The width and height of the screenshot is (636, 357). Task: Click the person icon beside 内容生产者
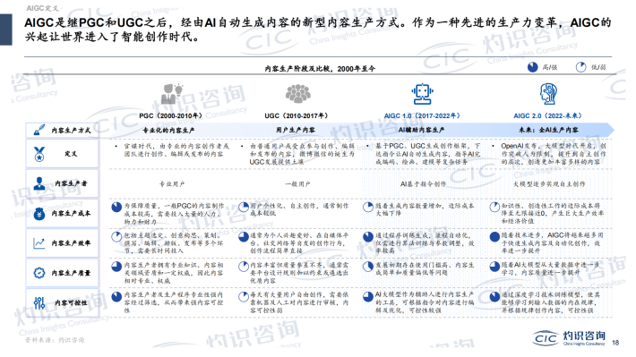(39, 183)
